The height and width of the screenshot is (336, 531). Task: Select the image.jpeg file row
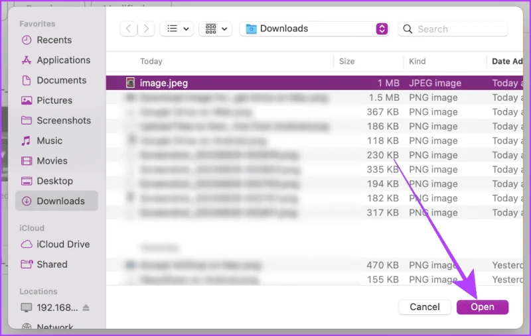pyautogui.click(x=314, y=83)
